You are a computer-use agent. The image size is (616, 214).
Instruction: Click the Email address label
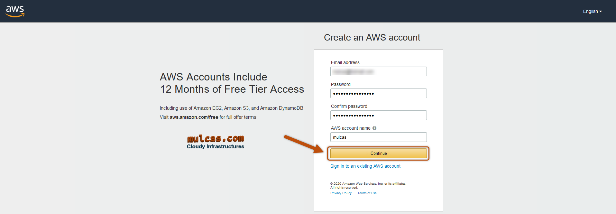point(345,62)
